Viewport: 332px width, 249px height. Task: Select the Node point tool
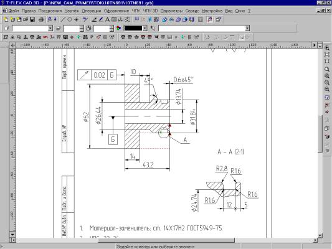[76, 20]
